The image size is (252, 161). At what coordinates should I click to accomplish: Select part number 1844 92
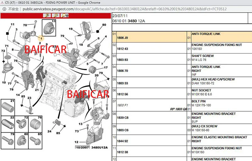(x=123, y=141)
